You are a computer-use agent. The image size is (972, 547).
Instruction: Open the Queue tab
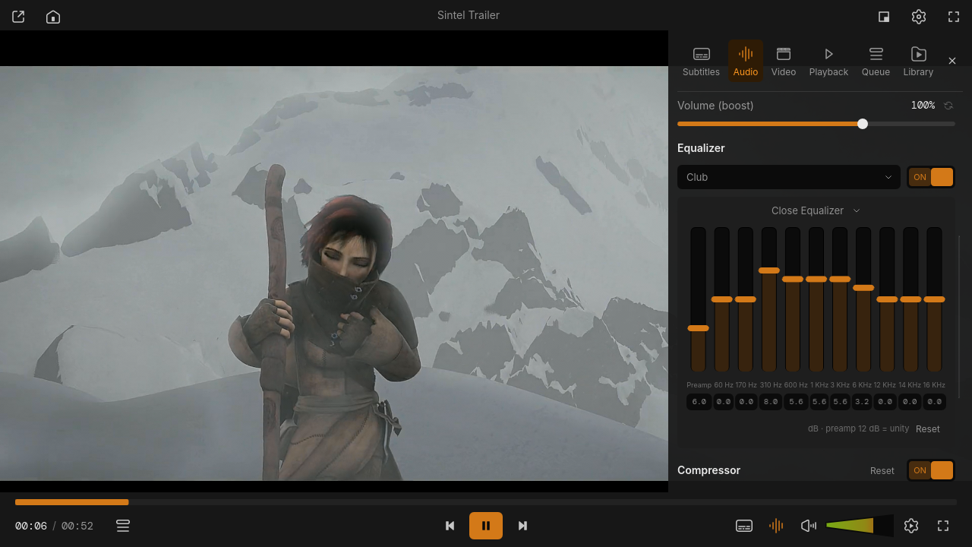click(876, 62)
